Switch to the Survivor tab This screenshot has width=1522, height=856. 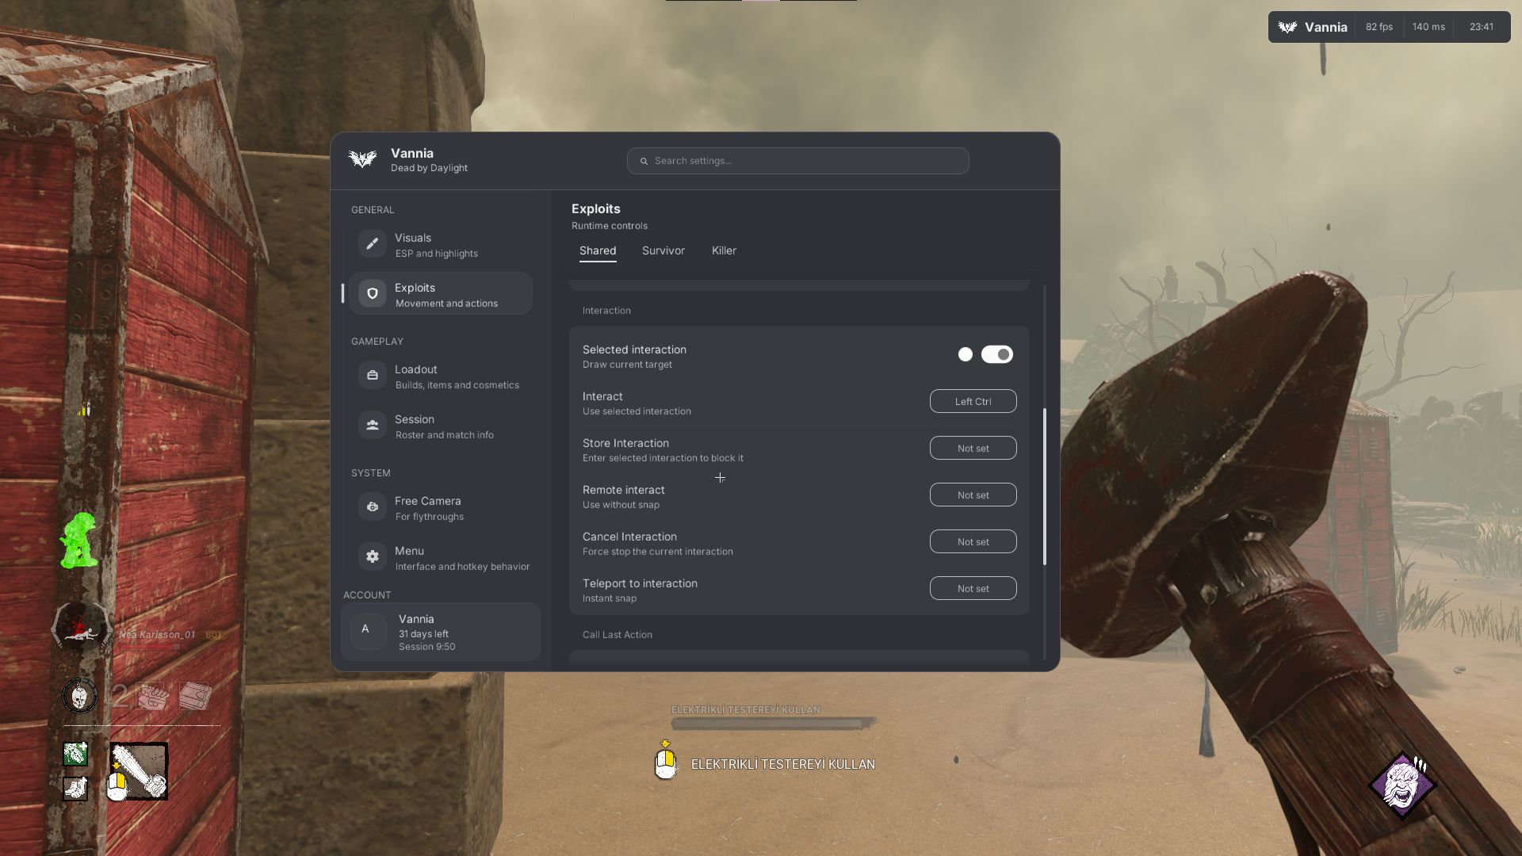point(663,250)
